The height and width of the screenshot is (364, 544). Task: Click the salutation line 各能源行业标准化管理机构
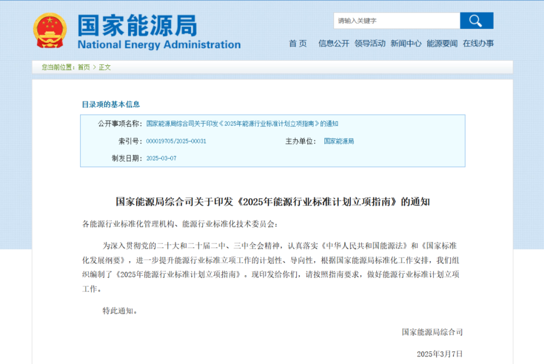coord(180,225)
